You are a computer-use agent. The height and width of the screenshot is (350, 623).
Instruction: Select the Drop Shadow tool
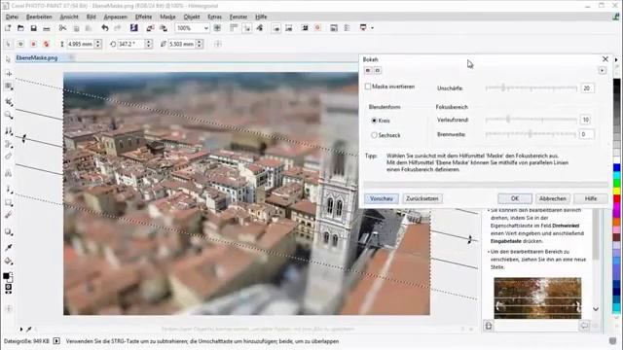tap(9, 231)
